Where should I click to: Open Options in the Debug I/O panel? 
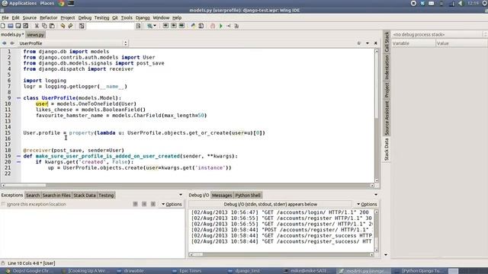pos(367,204)
